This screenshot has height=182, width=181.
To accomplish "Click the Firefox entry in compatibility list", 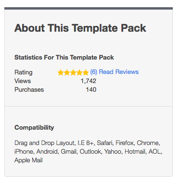I will 125,143.
